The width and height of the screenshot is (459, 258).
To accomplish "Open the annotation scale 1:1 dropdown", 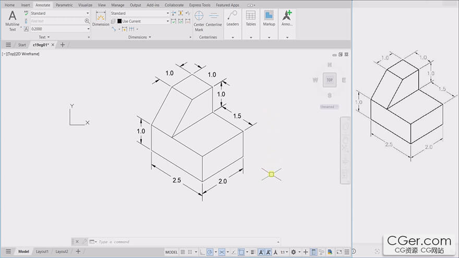I will (x=284, y=252).
